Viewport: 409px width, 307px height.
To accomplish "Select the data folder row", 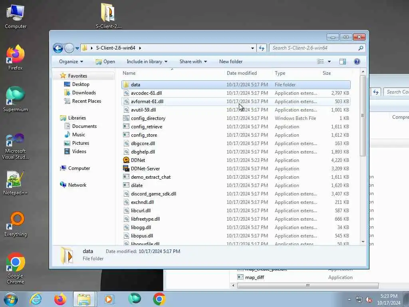I will [x=236, y=85].
